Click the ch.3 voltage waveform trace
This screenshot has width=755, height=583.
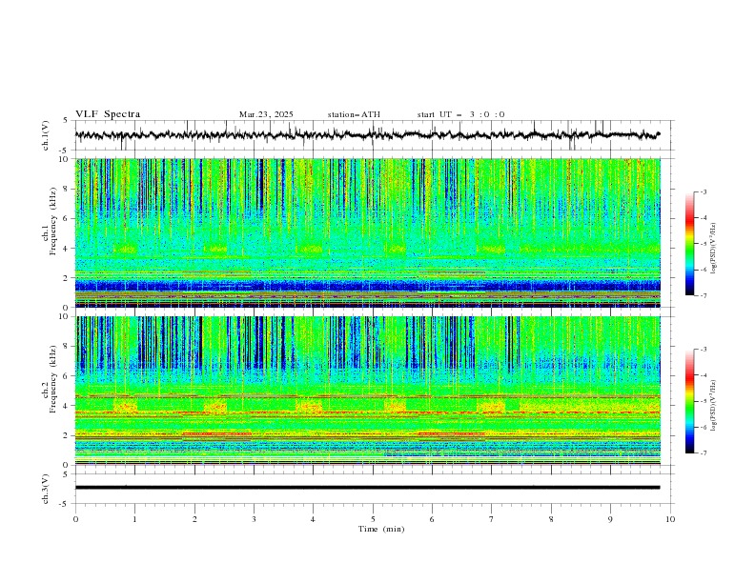pyautogui.click(x=367, y=488)
